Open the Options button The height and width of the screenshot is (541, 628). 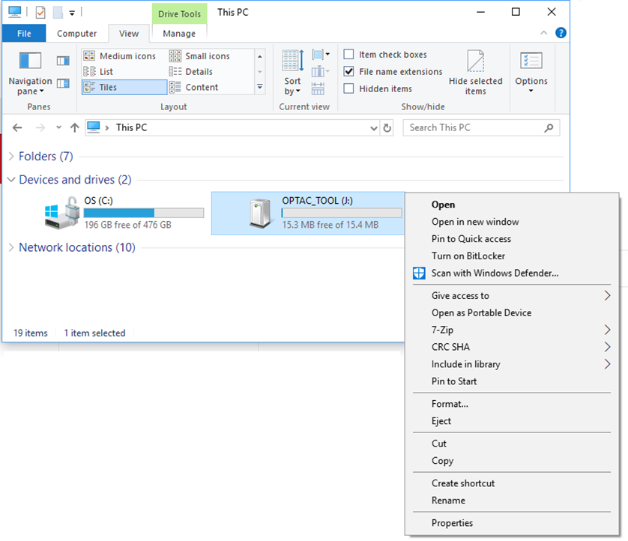(531, 73)
